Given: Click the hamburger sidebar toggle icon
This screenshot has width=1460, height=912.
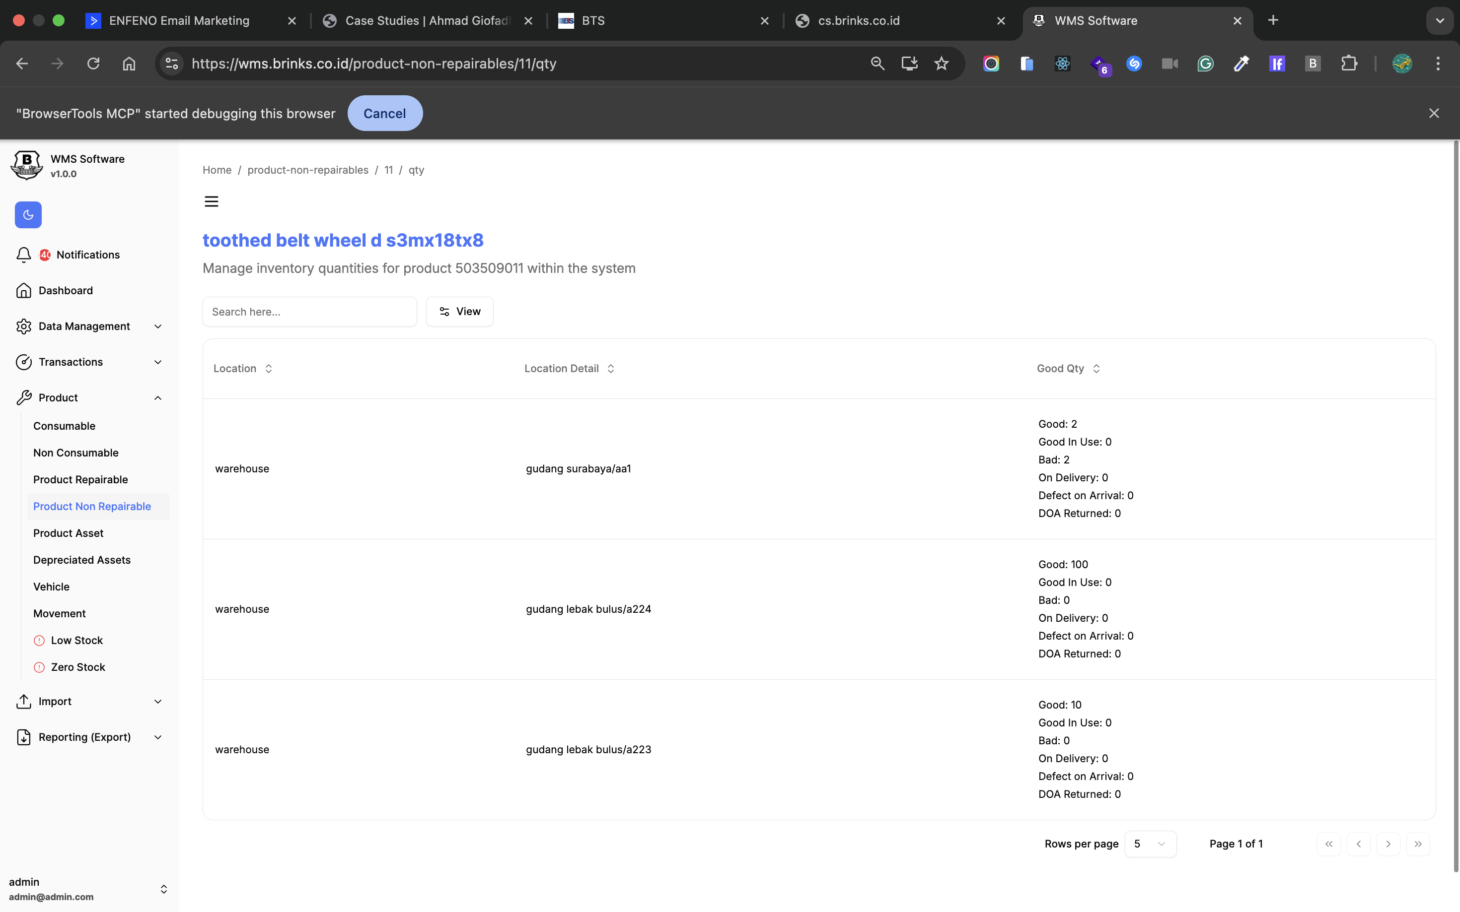Looking at the screenshot, I should [x=211, y=201].
